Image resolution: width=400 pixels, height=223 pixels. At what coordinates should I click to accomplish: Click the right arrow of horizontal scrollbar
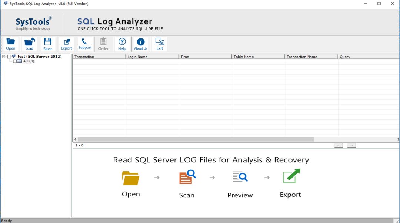pyautogui.click(x=398, y=139)
